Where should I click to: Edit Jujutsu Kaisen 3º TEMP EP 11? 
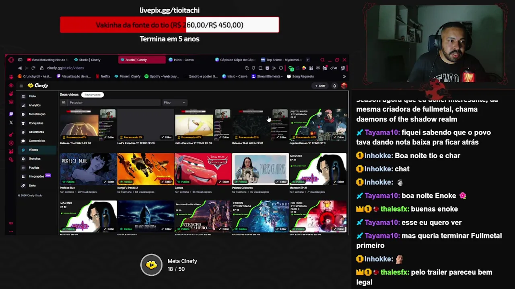coord(339,137)
